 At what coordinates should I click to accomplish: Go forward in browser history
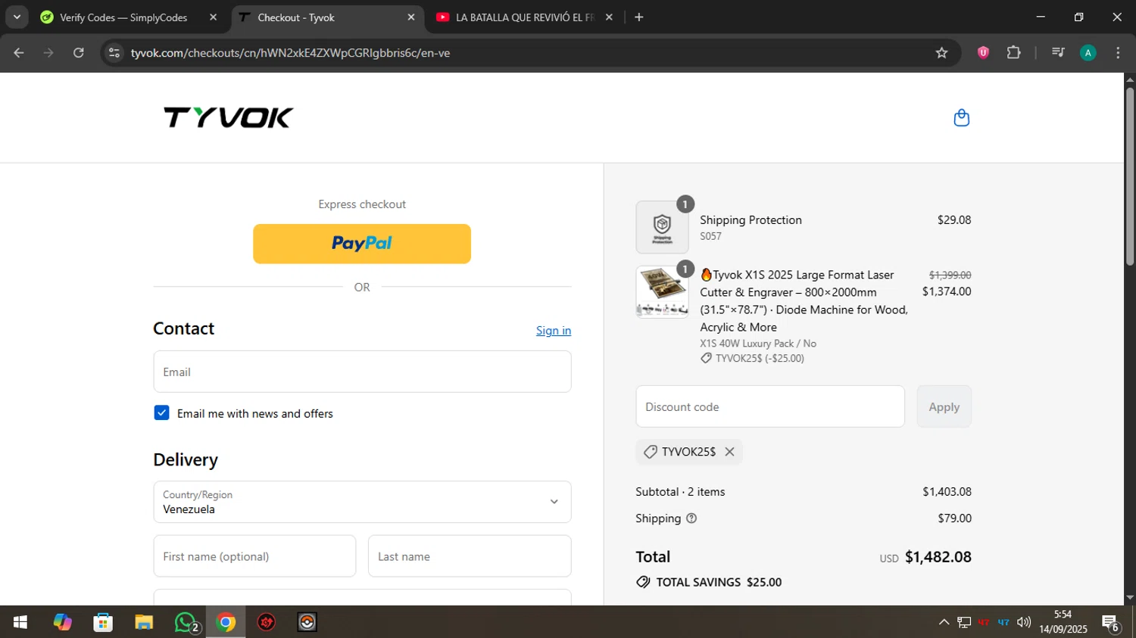click(x=48, y=53)
